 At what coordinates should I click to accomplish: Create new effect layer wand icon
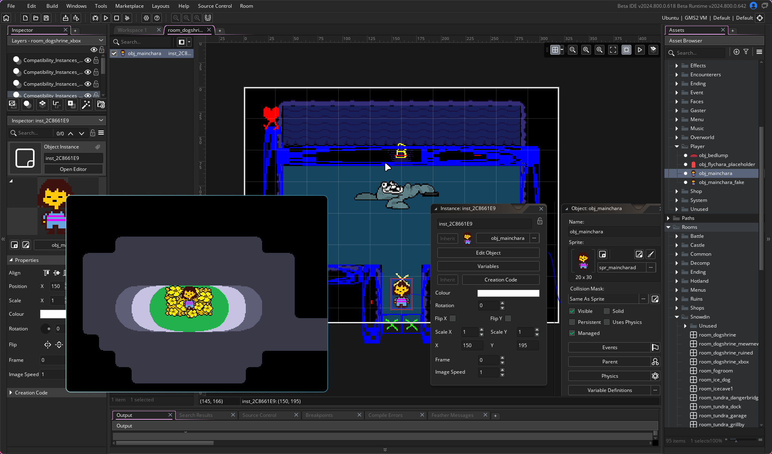point(86,104)
